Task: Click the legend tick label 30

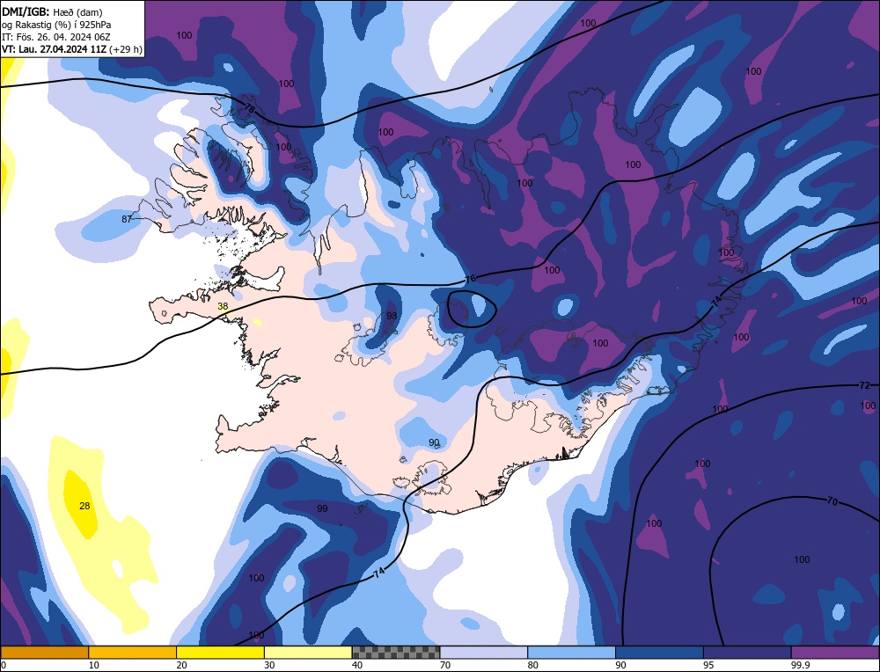Action: click(x=269, y=665)
